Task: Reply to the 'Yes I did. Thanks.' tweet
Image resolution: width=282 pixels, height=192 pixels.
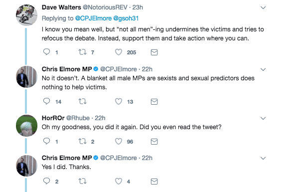Action: coord(46,181)
